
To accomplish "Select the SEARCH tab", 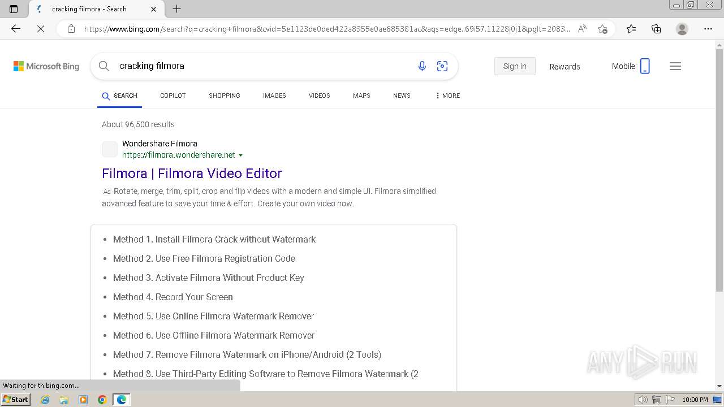I will click(119, 96).
